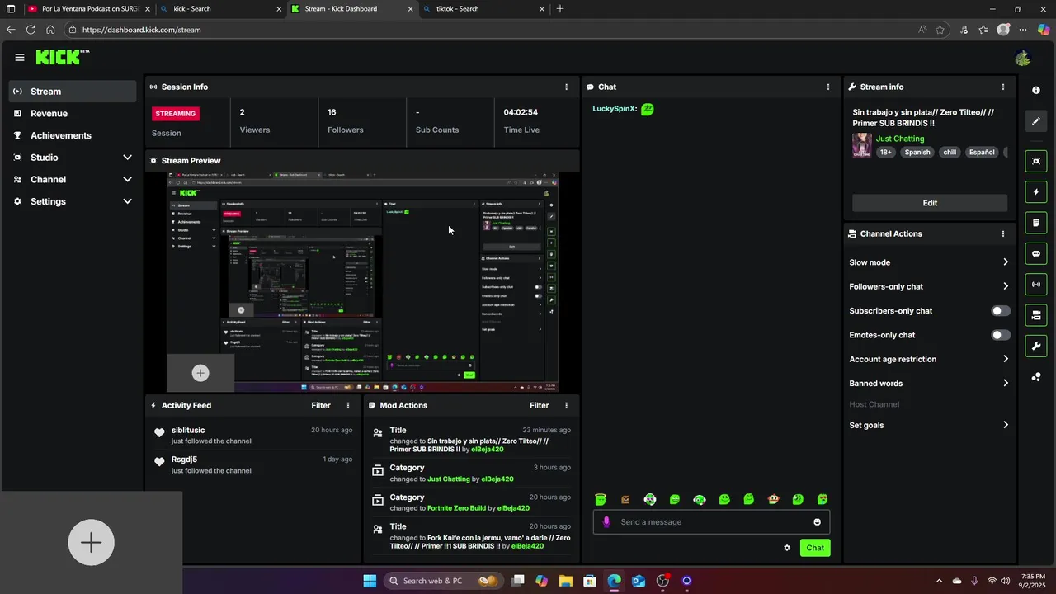Click the Spanish tag in Stream info
The width and height of the screenshot is (1056, 594).
(x=917, y=152)
